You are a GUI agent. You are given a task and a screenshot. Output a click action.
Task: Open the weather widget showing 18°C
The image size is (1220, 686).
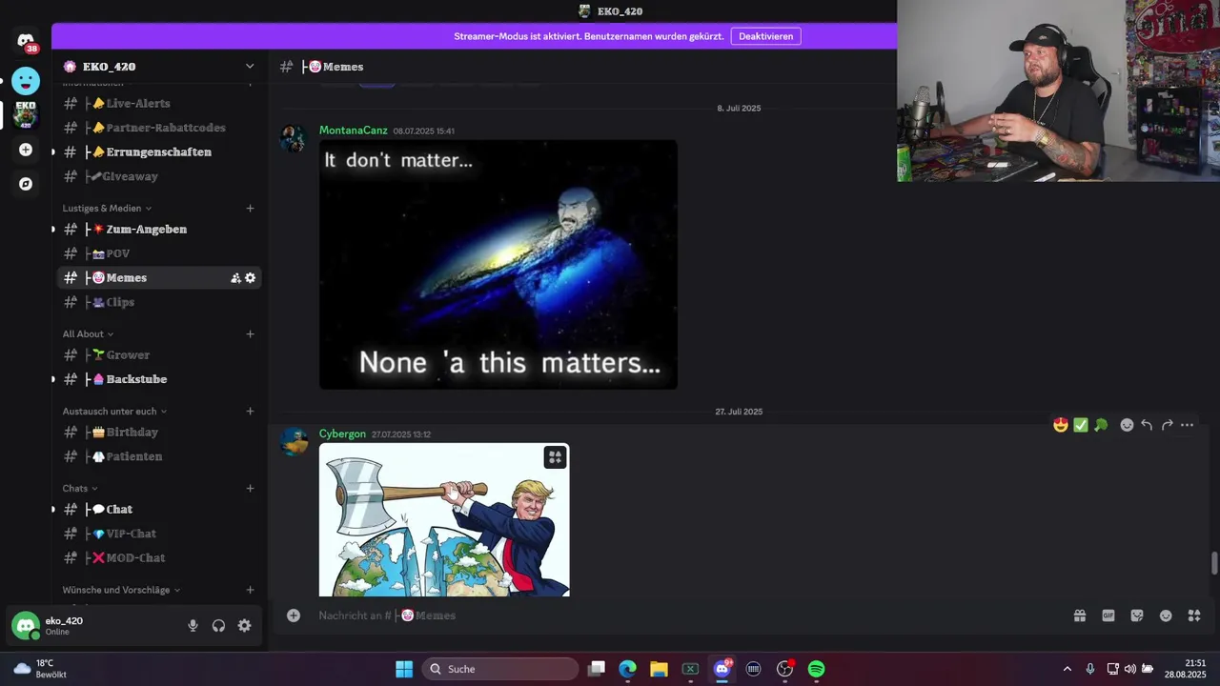(x=39, y=669)
